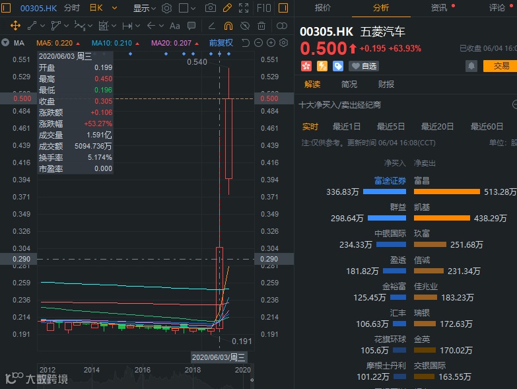Expand the line tools dropdown arrow
Screen dimensions: 517x389
(x=42, y=25)
